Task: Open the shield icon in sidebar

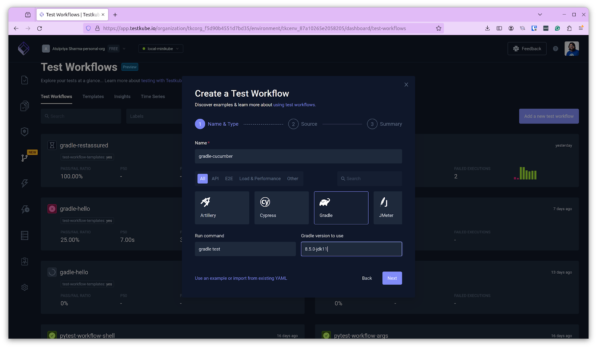Action: point(25,131)
